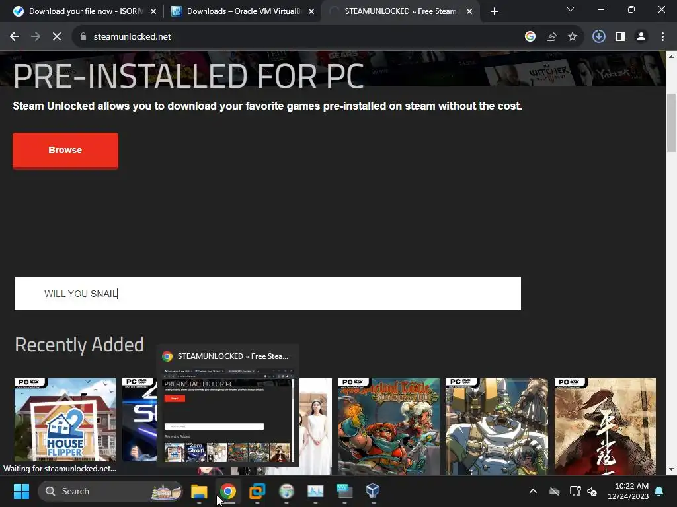The width and height of the screenshot is (677, 507).
Task: Click the Google icon in the address bar
Action: pyautogui.click(x=530, y=37)
